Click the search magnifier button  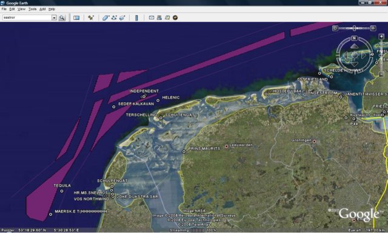point(62,18)
